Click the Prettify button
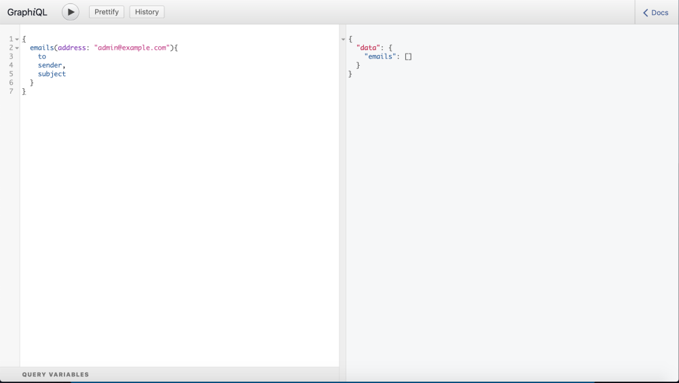The image size is (679, 383). pos(107,12)
